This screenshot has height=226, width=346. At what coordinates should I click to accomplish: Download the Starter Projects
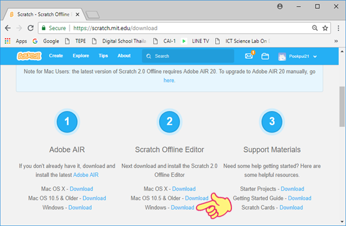click(x=292, y=189)
